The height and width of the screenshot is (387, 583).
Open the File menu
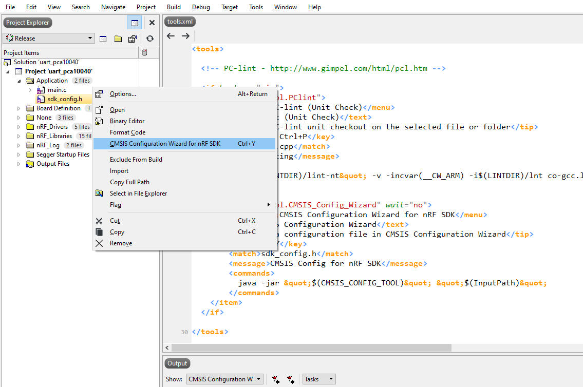pyautogui.click(x=10, y=7)
